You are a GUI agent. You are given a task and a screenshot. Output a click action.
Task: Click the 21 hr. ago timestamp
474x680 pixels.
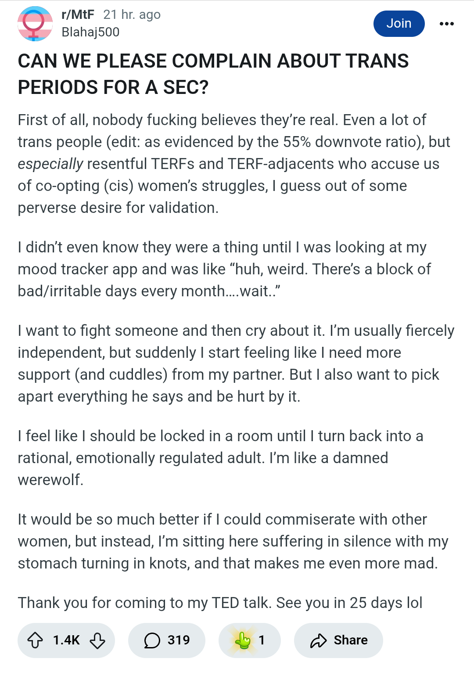[x=132, y=14]
